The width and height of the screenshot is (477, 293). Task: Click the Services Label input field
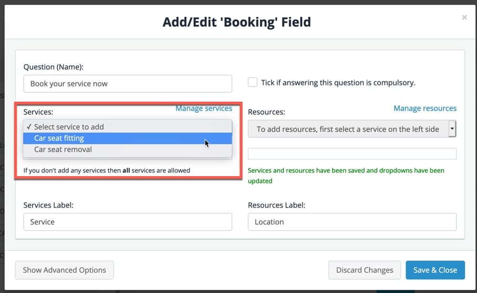(x=128, y=222)
